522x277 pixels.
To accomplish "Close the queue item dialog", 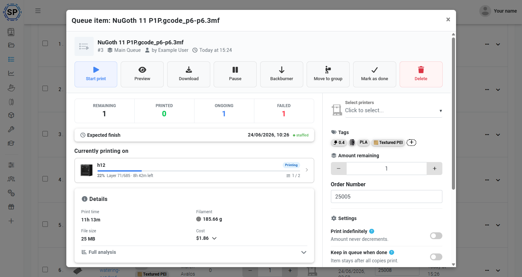I will [448, 19].
